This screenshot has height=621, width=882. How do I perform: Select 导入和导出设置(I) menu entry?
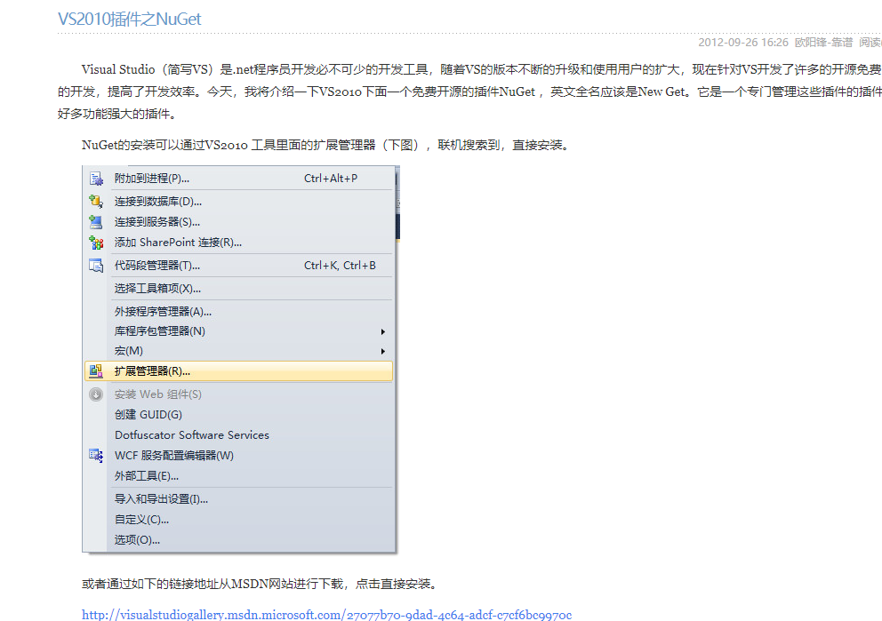(160, 499)
